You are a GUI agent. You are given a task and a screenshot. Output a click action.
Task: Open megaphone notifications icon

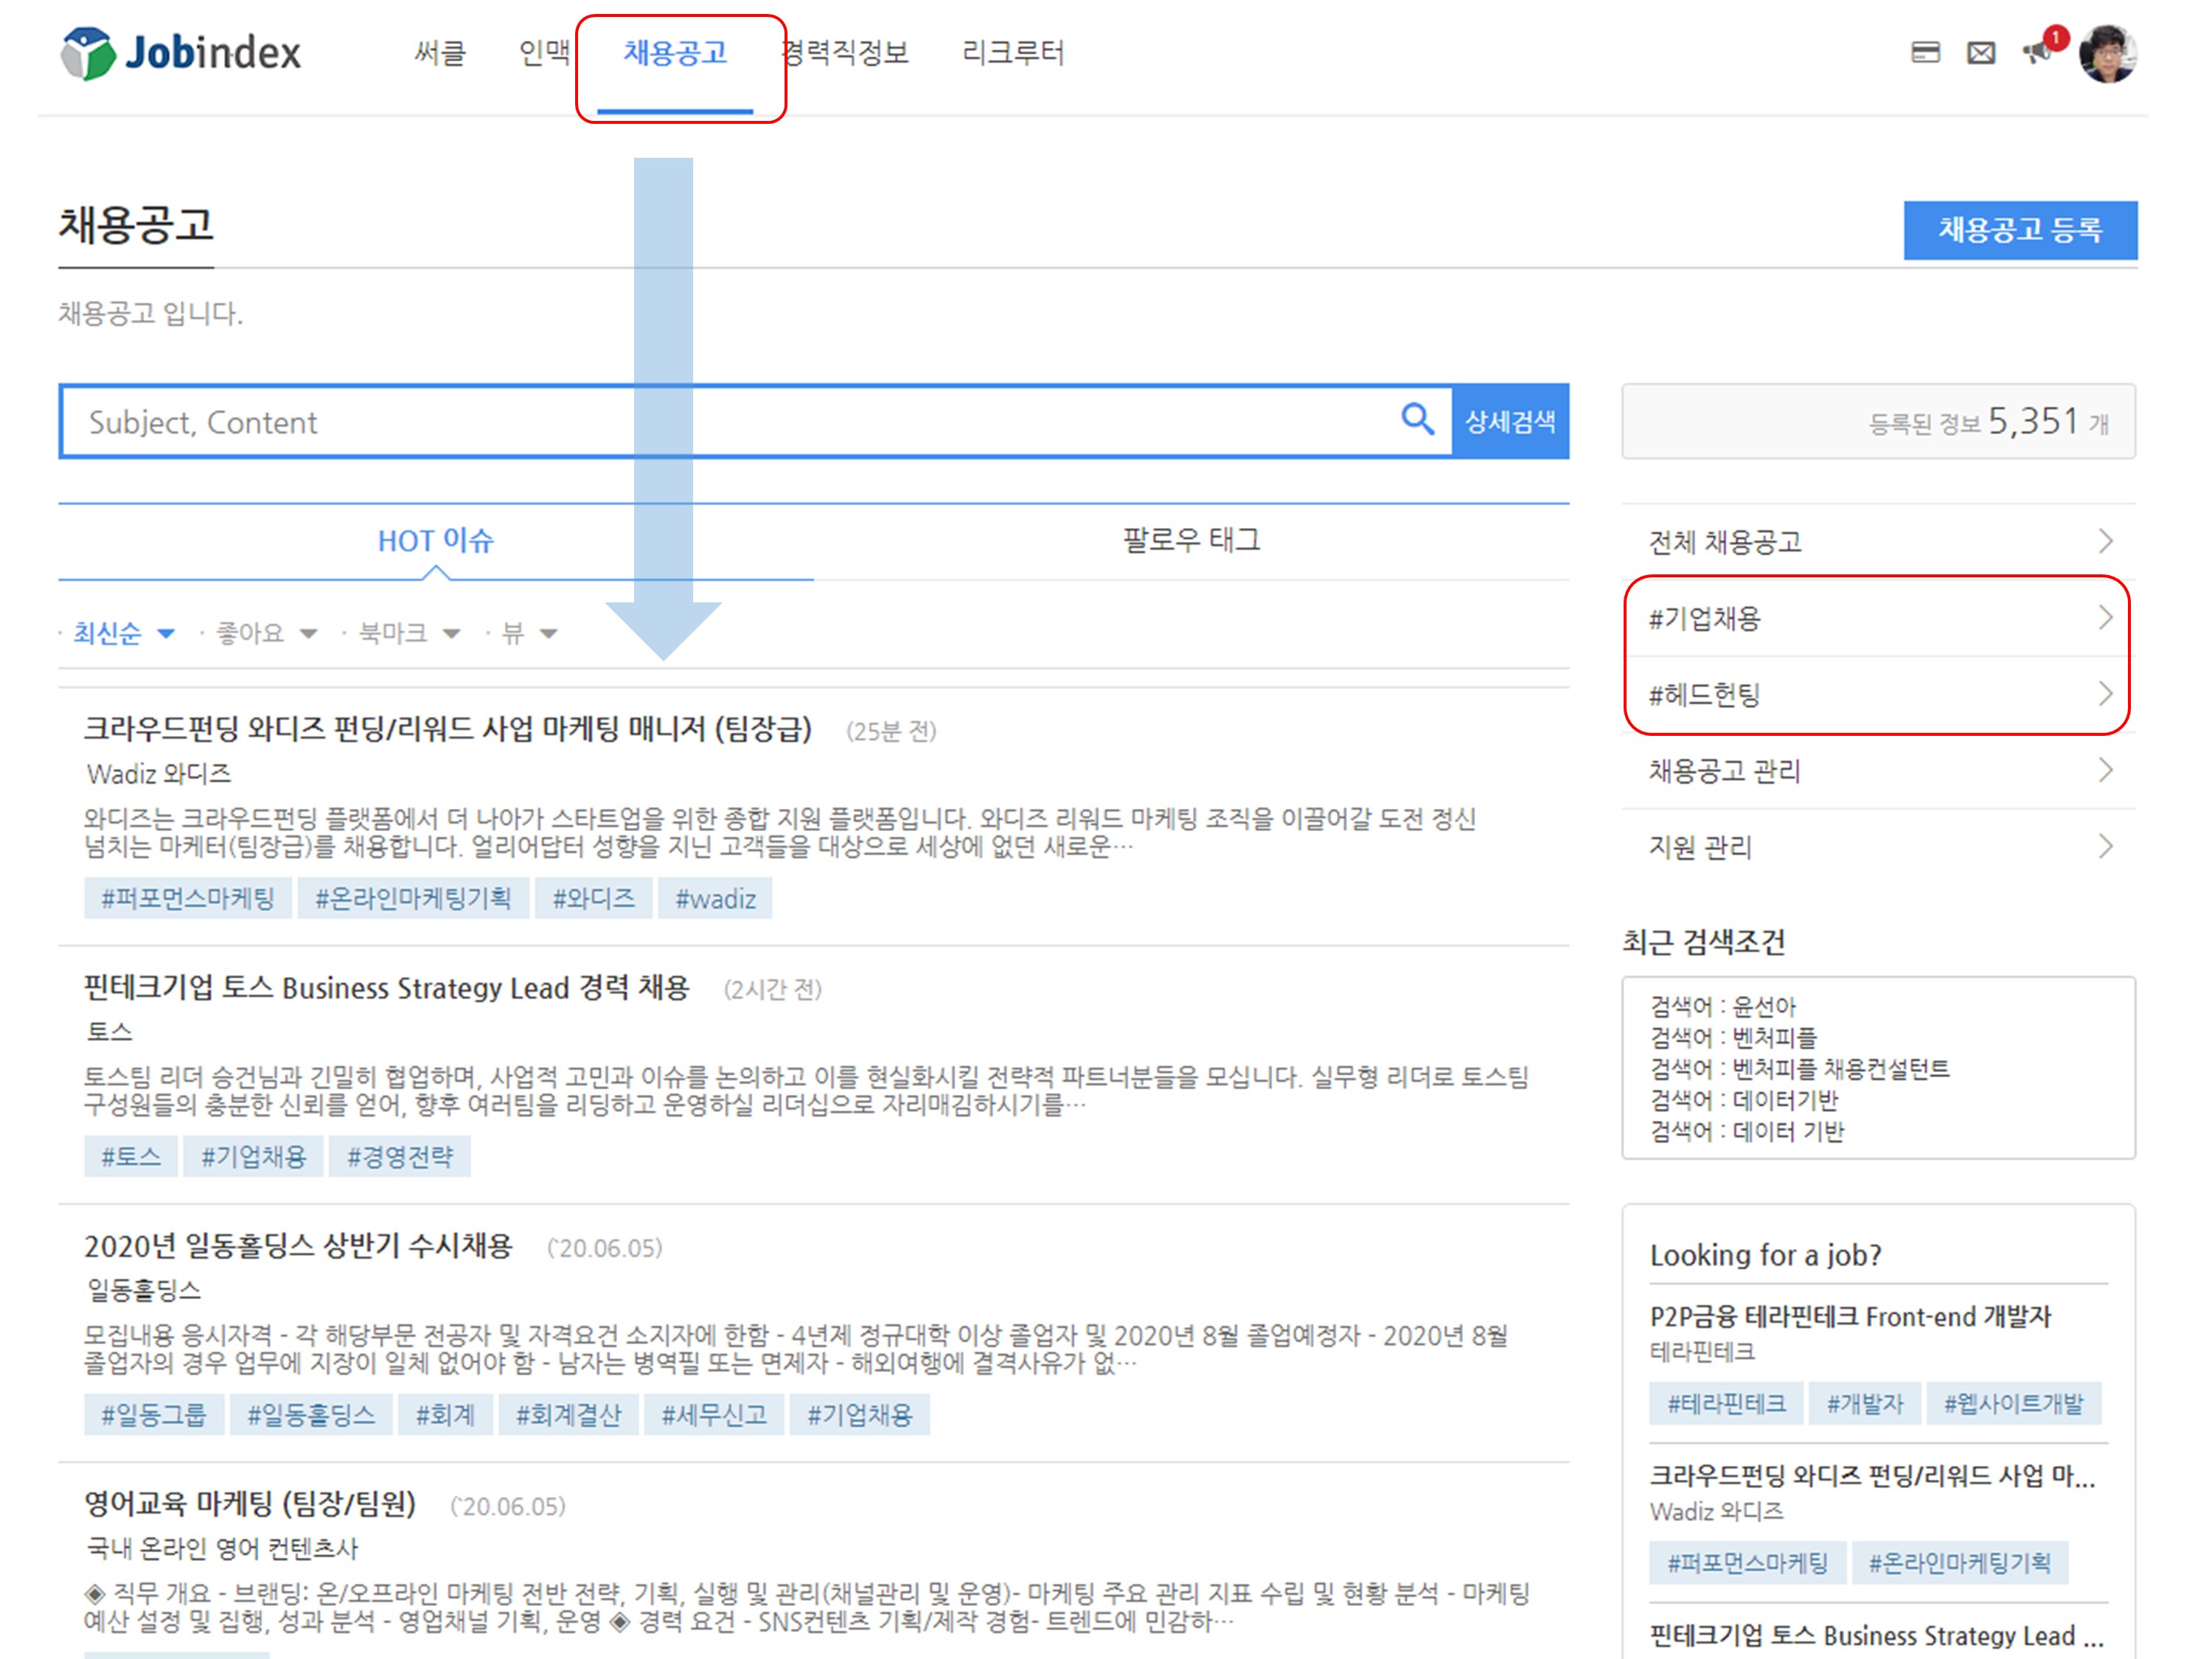coord(2036,52)
